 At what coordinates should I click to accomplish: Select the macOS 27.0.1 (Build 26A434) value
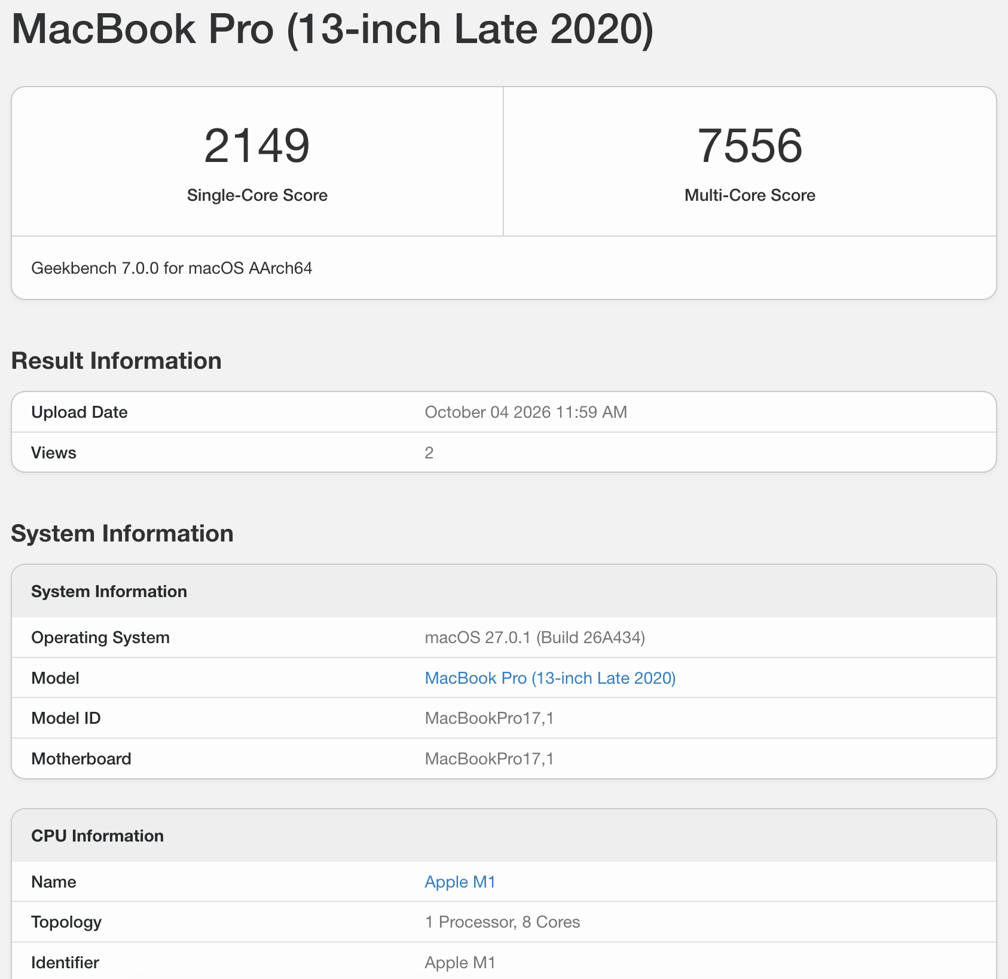tap(534, 637)
